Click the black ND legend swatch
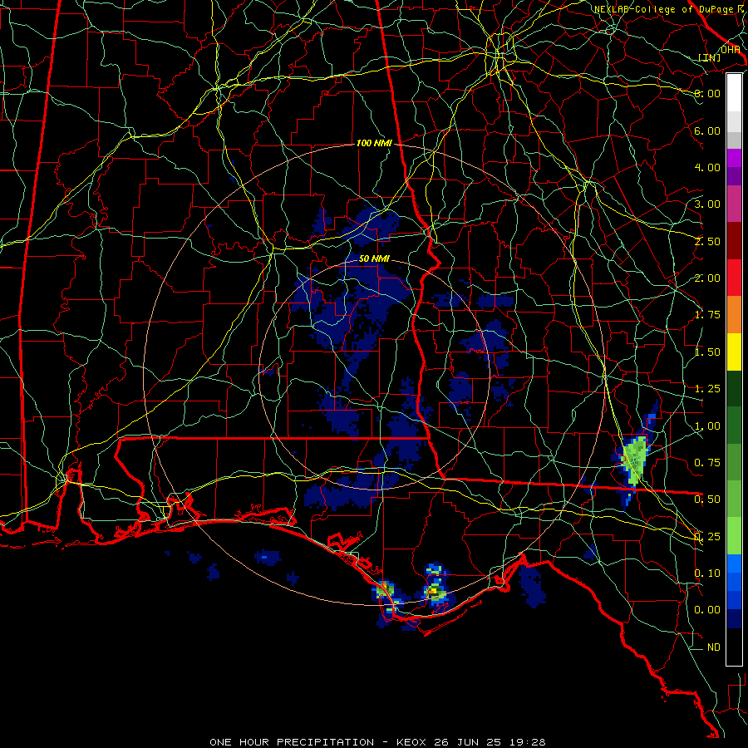748x748 pixels. tap(734, 647)
